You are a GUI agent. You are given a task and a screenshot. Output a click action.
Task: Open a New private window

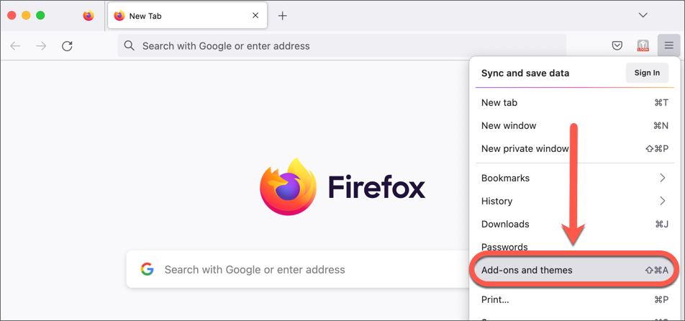574,148
